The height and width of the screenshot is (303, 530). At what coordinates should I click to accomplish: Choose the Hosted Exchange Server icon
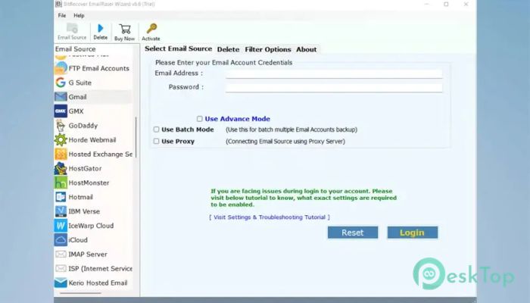(x=61, y=154)
